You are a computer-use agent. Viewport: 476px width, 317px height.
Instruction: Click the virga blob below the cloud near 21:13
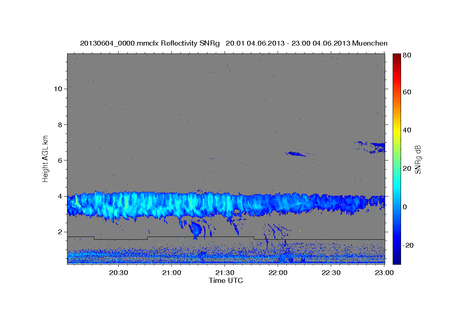click(196, 229)
